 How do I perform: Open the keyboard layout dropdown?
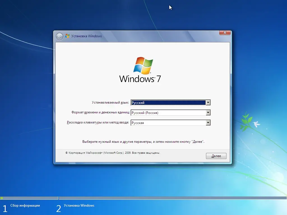208,123
